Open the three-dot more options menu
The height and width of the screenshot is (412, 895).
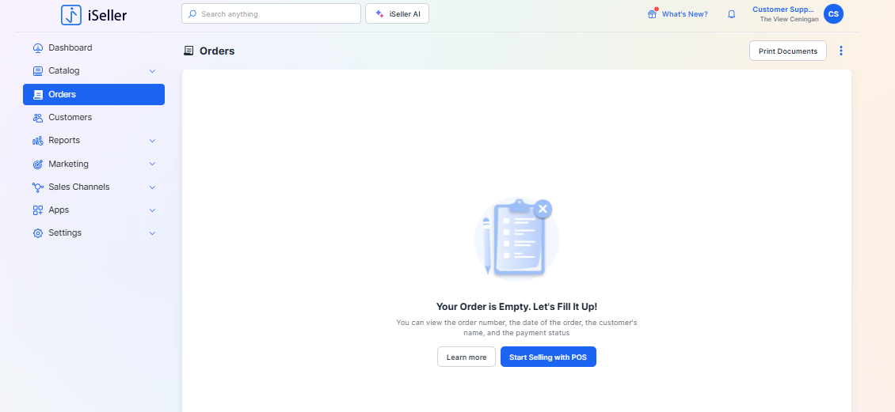pyautogui.click(x=841, y=51)
